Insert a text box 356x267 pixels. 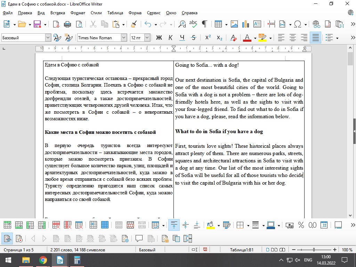click(x=257, y=24)
